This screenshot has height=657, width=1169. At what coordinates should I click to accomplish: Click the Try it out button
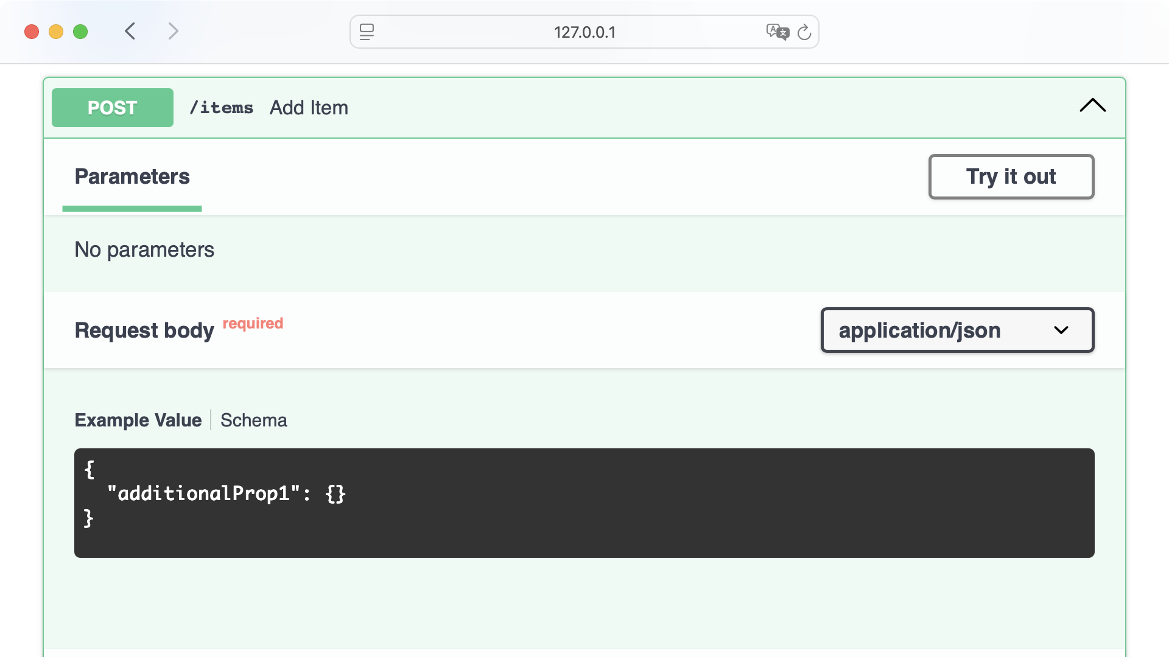(x=1011, y=177)
